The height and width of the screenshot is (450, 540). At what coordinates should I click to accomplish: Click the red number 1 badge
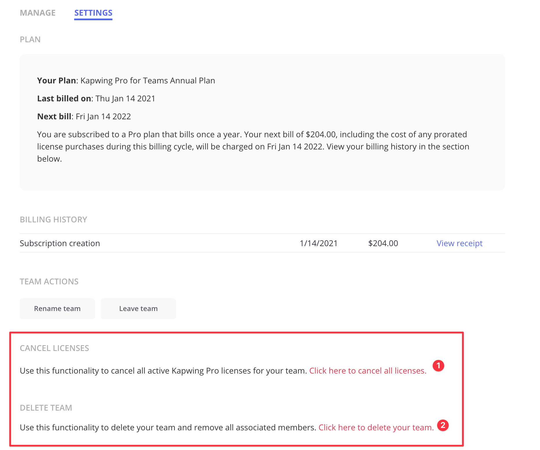click(438, 366)
